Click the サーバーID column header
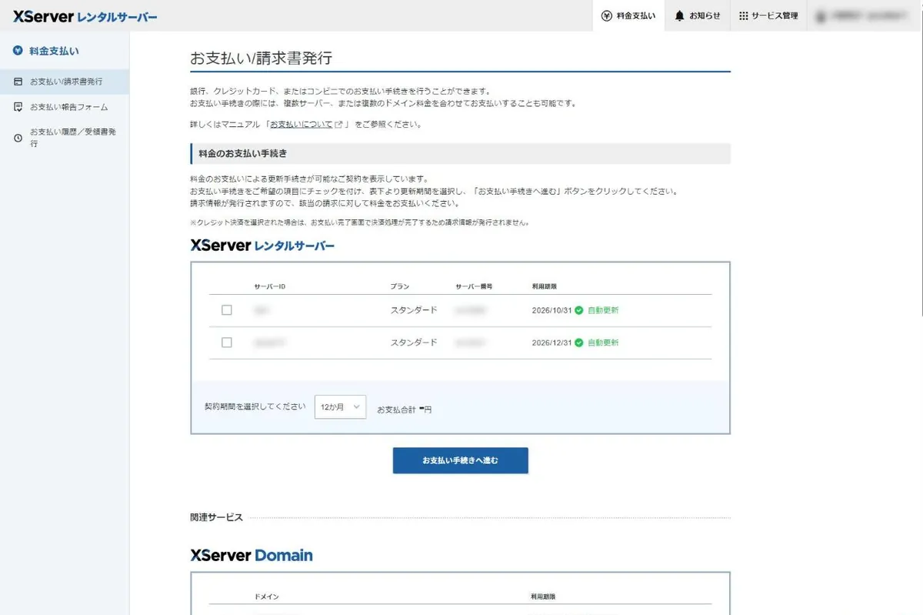This screenshot has height=615, width=923. 270,286
